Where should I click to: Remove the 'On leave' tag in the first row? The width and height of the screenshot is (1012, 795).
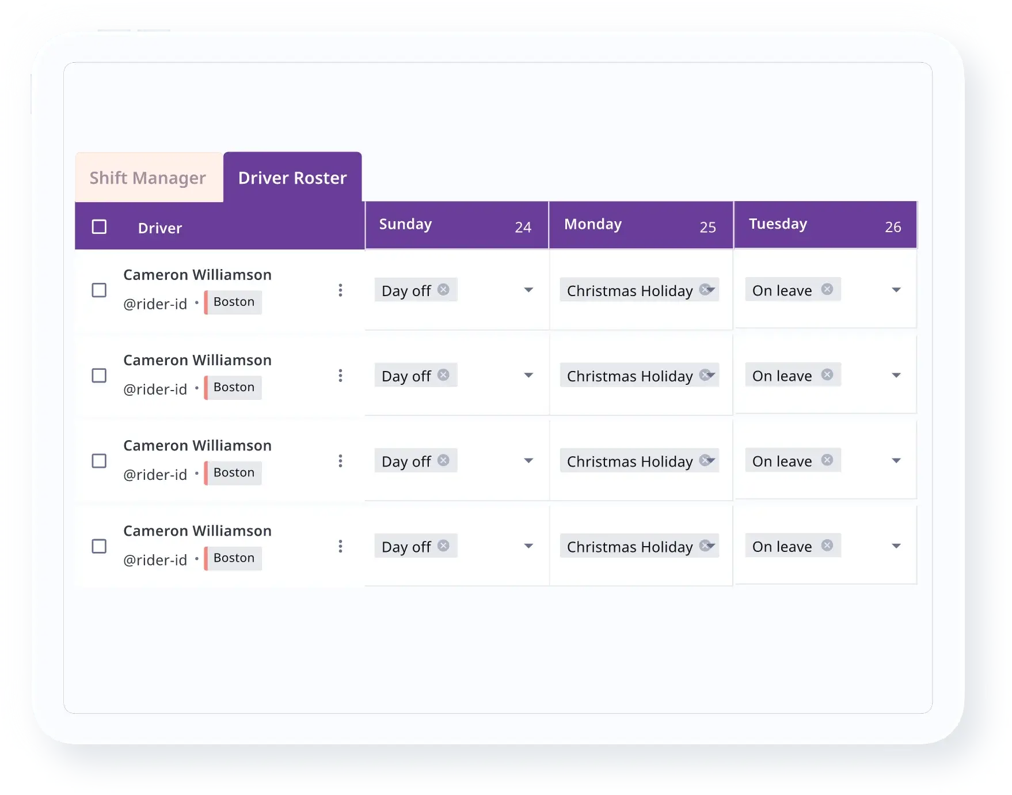pos(827,290)
